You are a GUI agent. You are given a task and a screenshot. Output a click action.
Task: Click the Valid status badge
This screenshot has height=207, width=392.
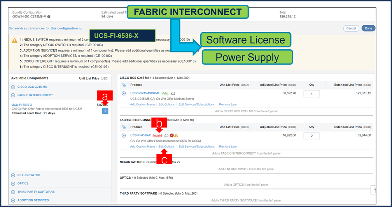point(165,93)
